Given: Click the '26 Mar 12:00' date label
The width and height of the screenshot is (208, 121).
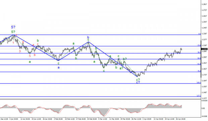Looking at the screenshot, I should tap(136, 119).
